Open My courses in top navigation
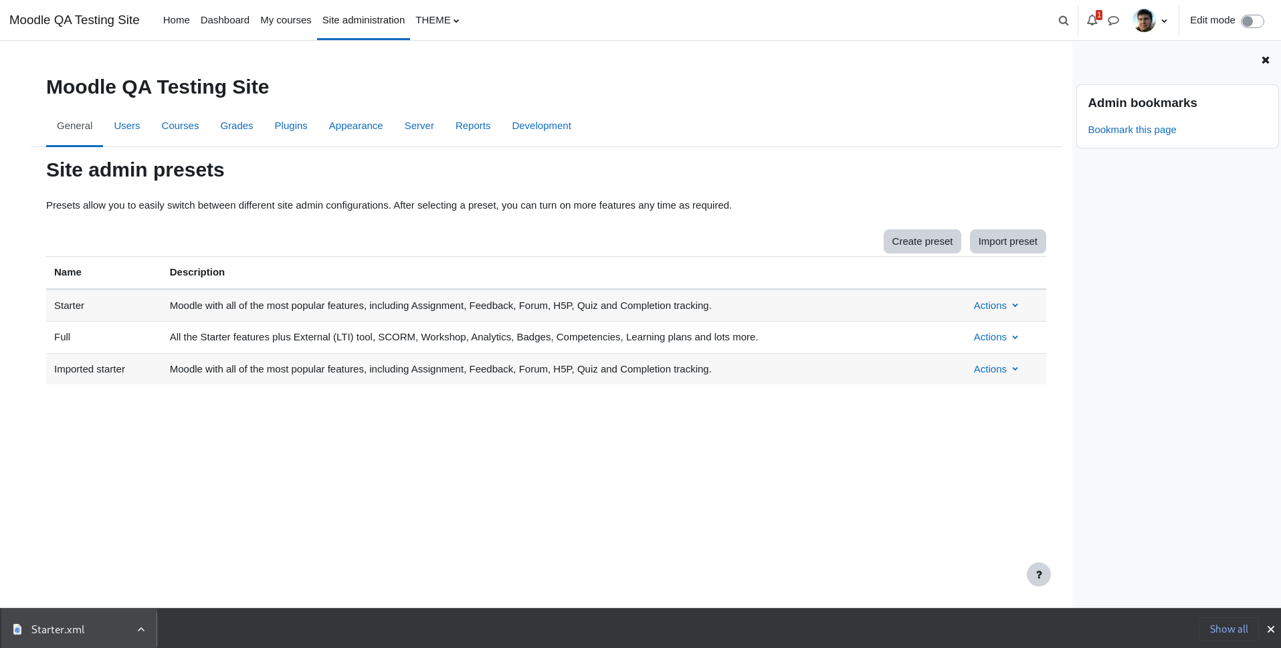The height and width of the screenshot is (648, 1281). coord(286,20)
